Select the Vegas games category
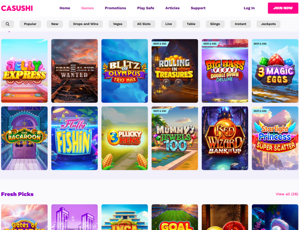 pos(117,24)
